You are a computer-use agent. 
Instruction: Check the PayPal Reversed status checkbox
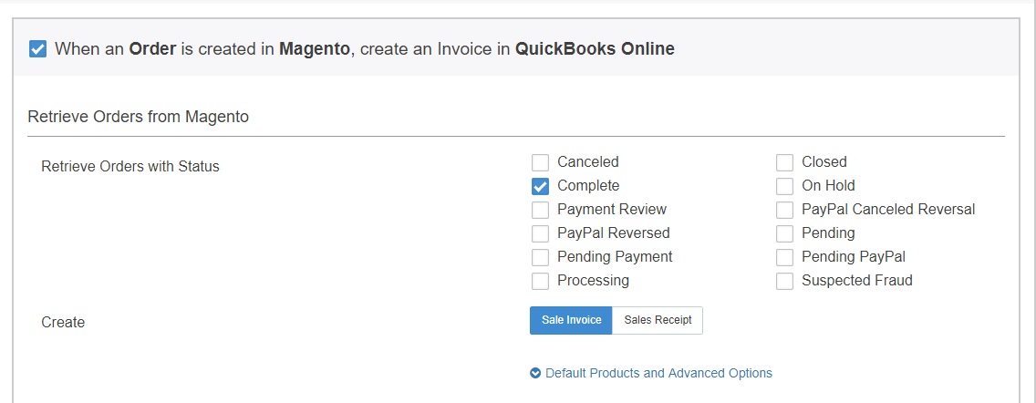(541, 234)
